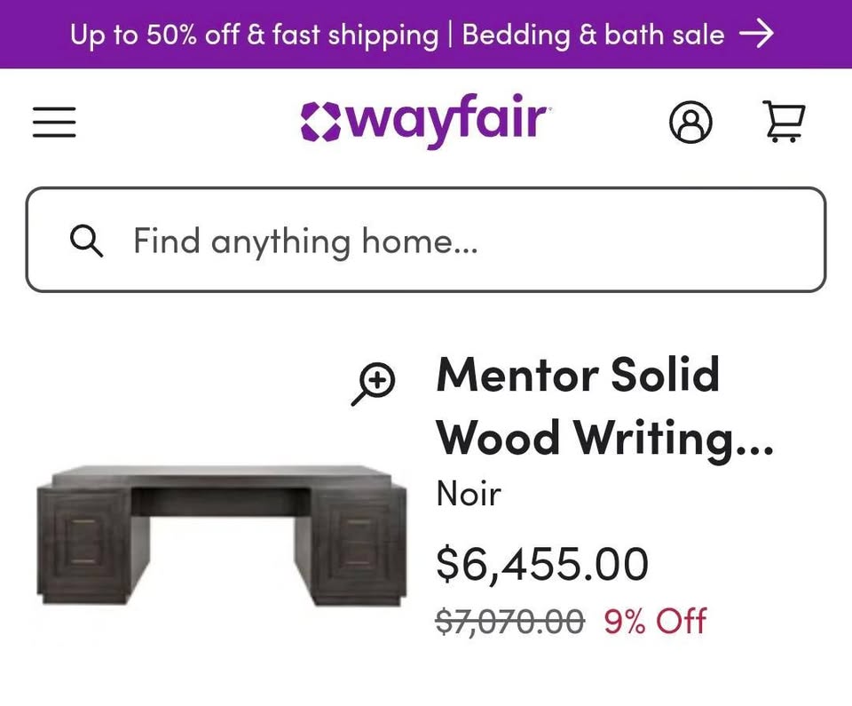Open 'Mentor Solid Wood Writing...' product title

click(x=603, y=406)
